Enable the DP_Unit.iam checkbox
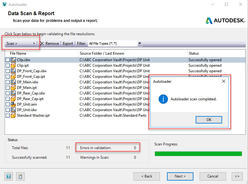Screen dimensions: 248x184 [x=8, y=104]
